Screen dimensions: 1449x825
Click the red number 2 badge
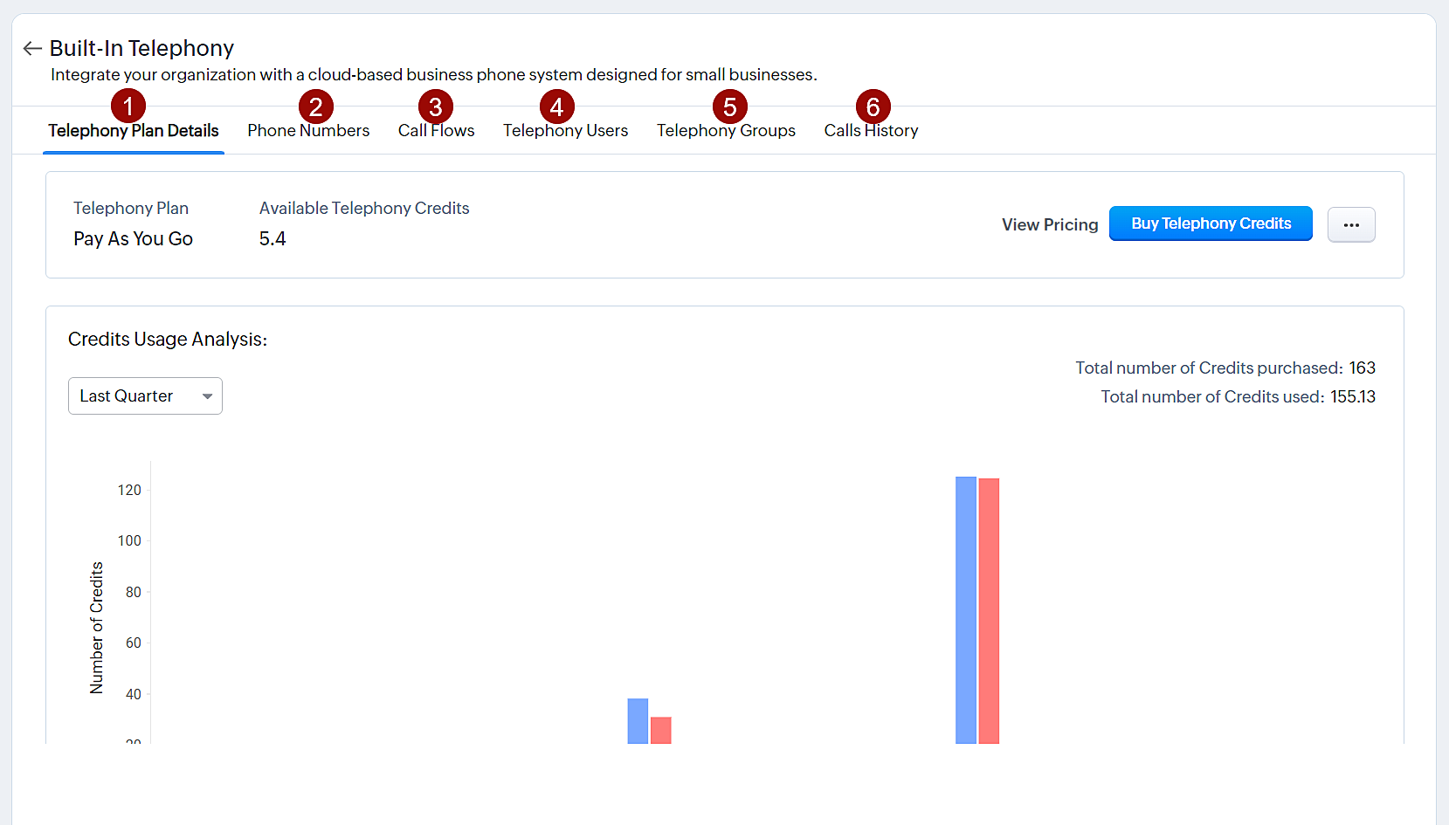(x=315, y=107)
